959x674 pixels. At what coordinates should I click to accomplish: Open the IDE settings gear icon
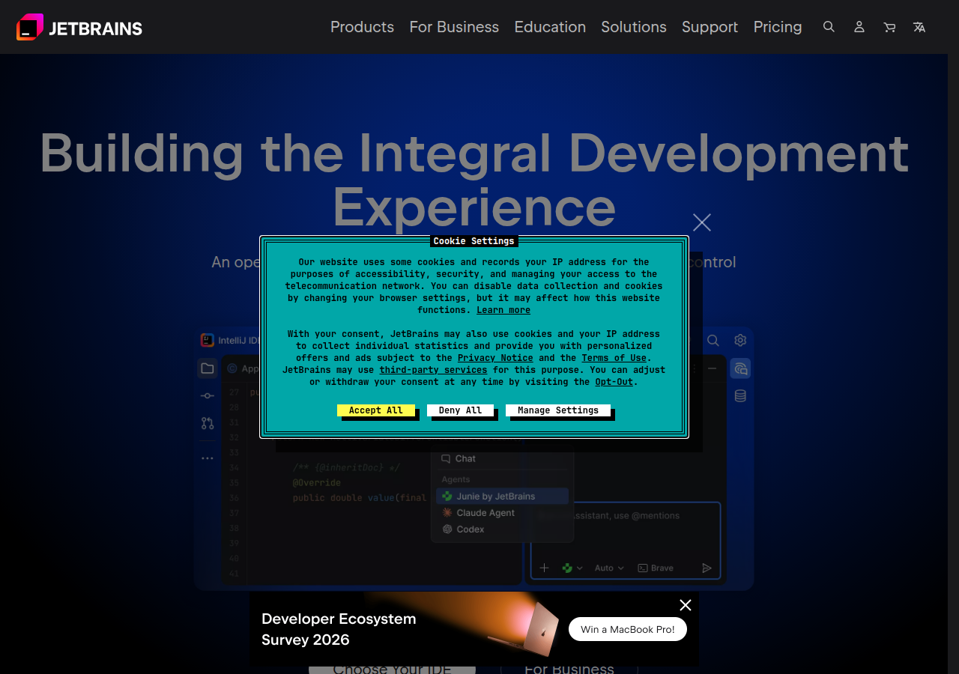point(740,340)
